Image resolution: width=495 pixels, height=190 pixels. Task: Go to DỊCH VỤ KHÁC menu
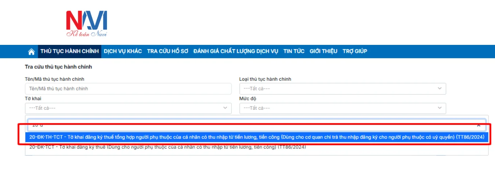(x=123, y=51)
